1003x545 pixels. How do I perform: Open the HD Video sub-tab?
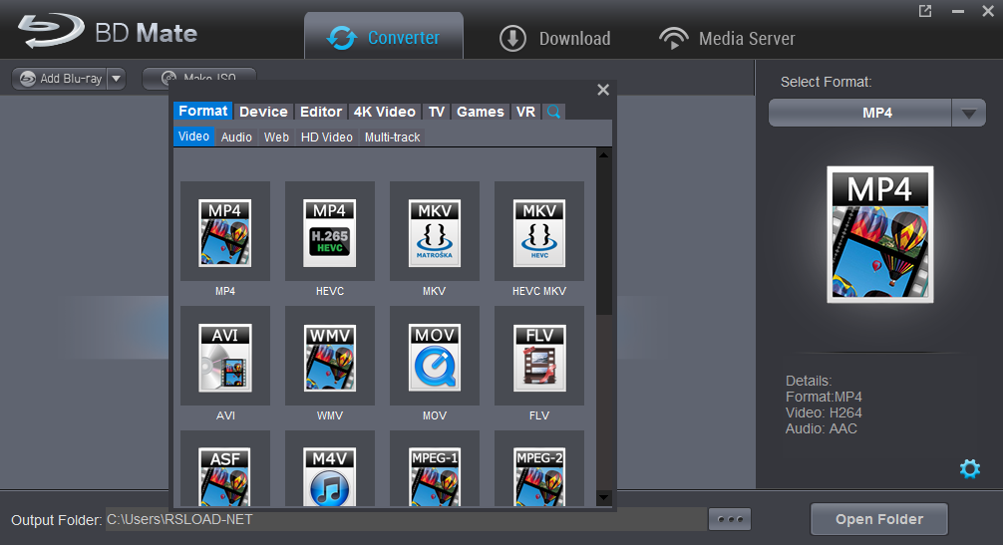[x=327, y=136]
